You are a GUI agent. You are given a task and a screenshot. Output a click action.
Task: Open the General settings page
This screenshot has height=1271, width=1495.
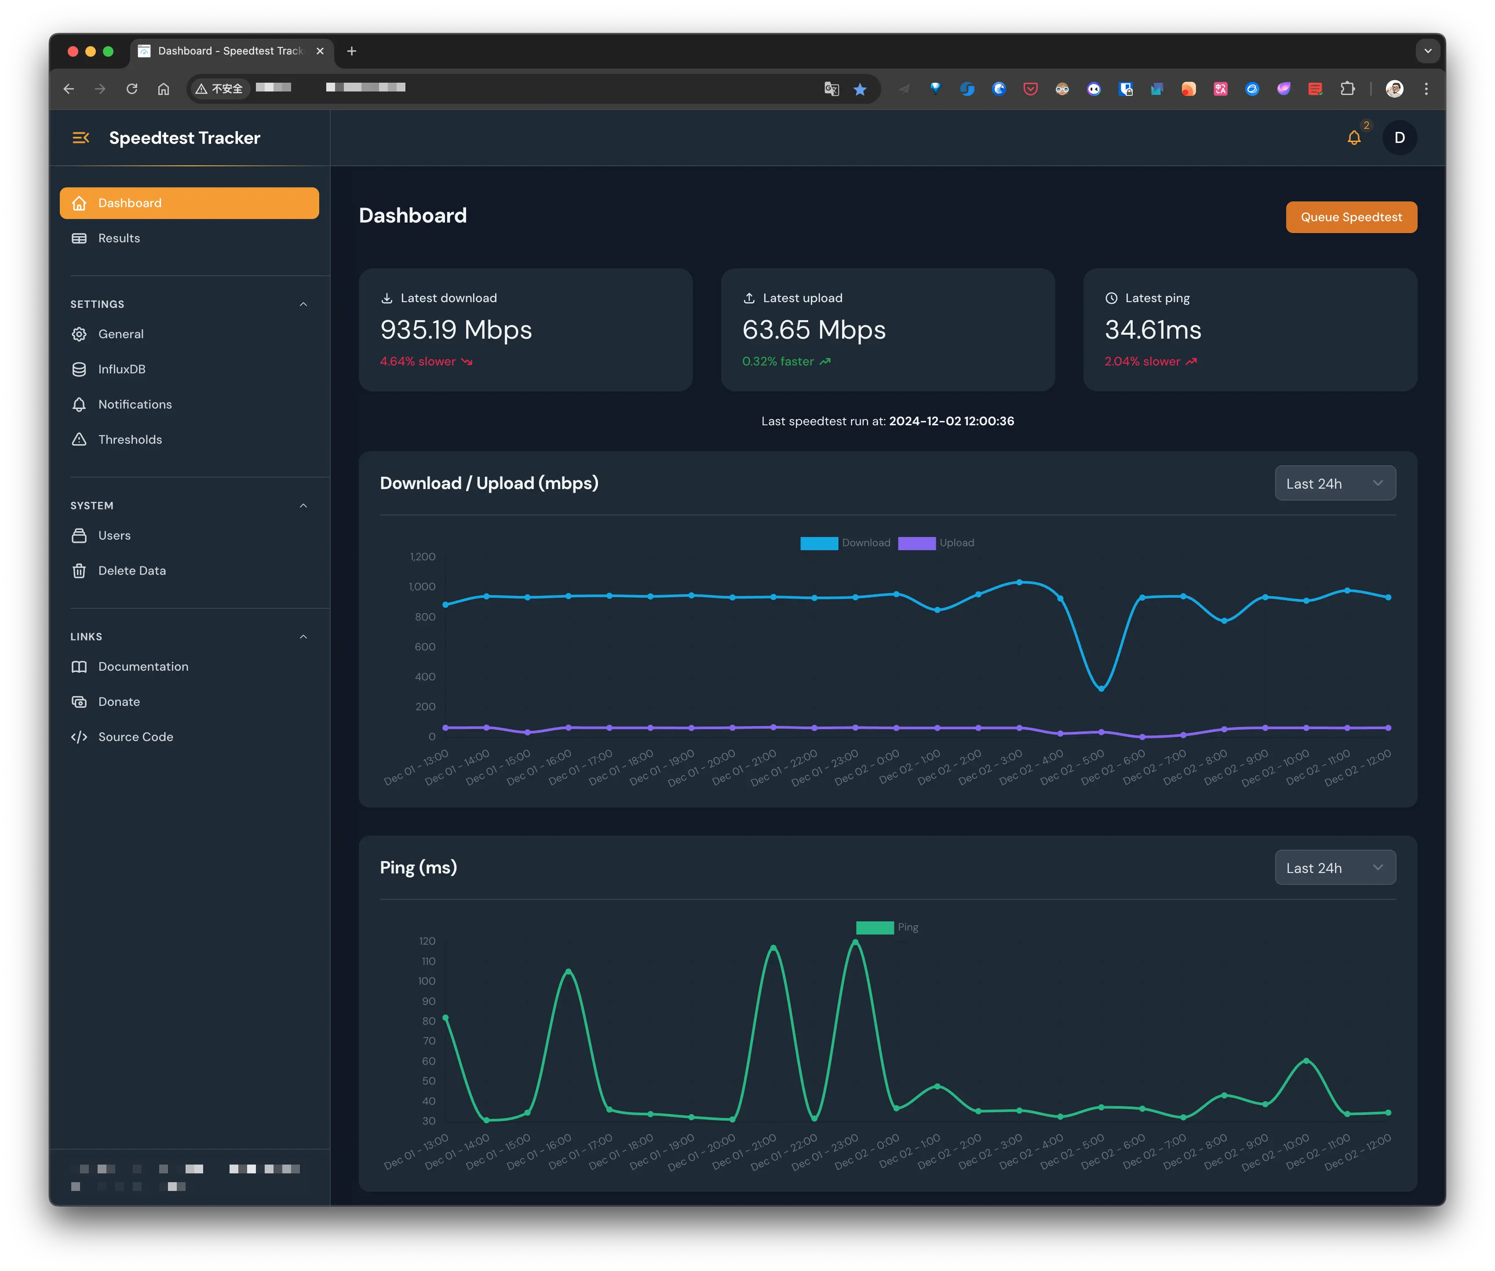(121, 334)
